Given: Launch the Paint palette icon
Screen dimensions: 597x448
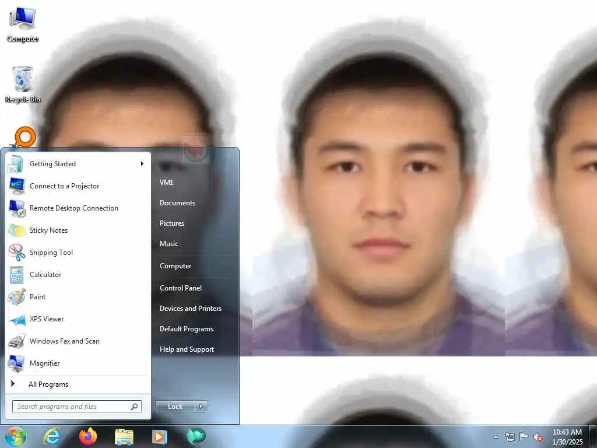Looking at the screenshot, I should tap(17, 297).
